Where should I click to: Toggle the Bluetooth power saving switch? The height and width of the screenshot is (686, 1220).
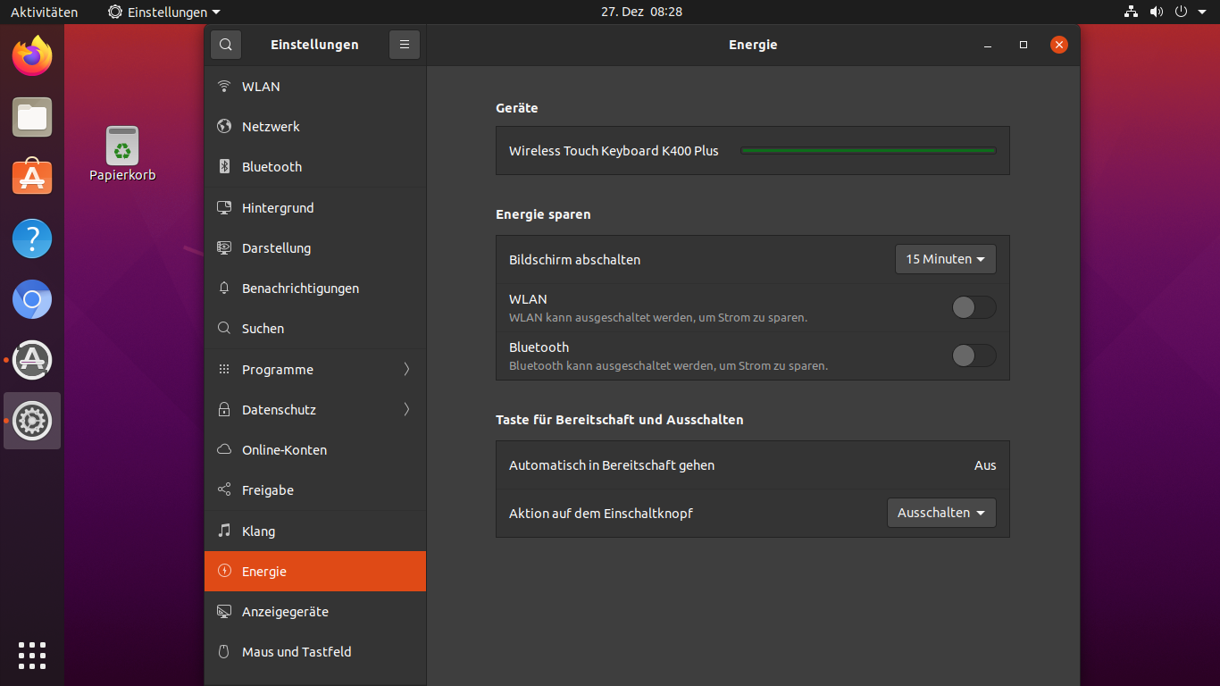pyautogui.click(x=973, y=356)
